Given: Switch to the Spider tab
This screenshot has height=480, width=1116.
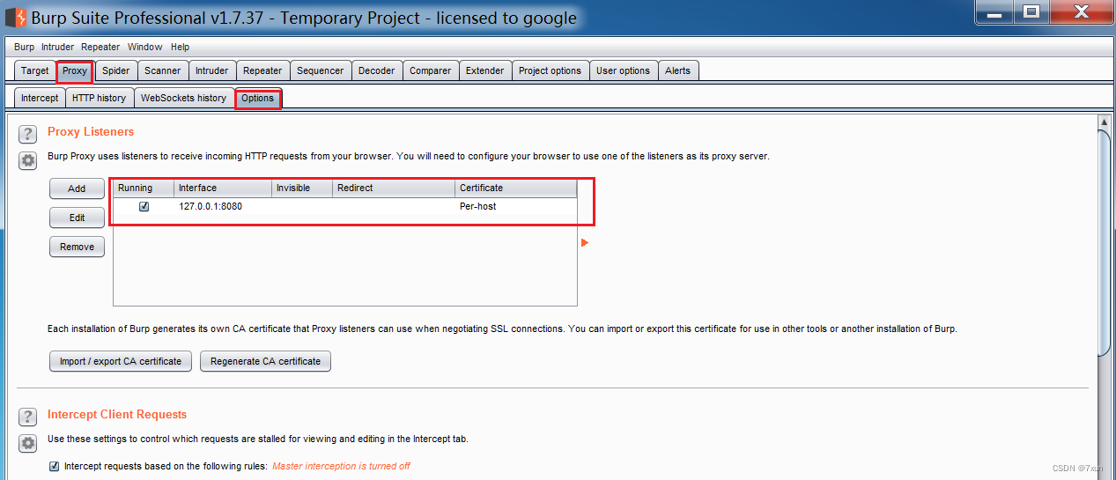Looking at the screenshot, I should pos(115,70).
